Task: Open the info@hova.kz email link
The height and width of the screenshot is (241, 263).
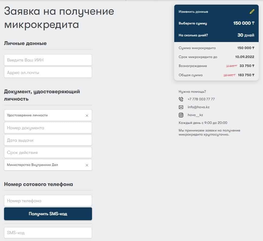Action: point(198,107)
